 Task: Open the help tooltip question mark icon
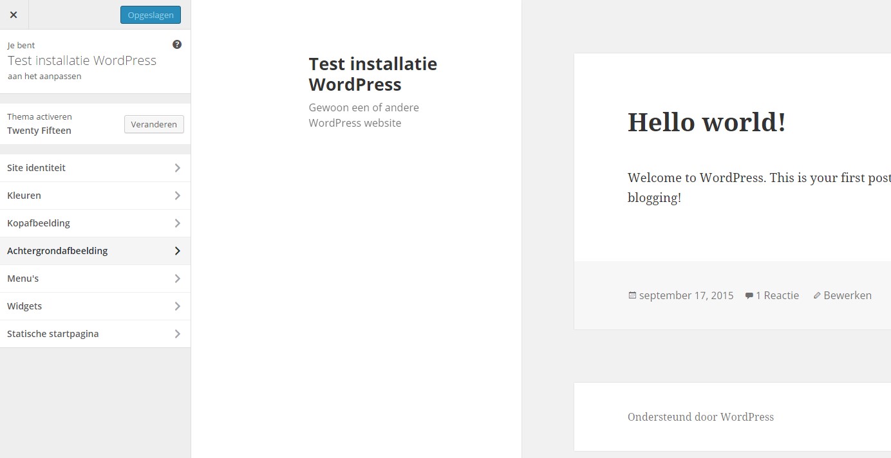[176, 44]
